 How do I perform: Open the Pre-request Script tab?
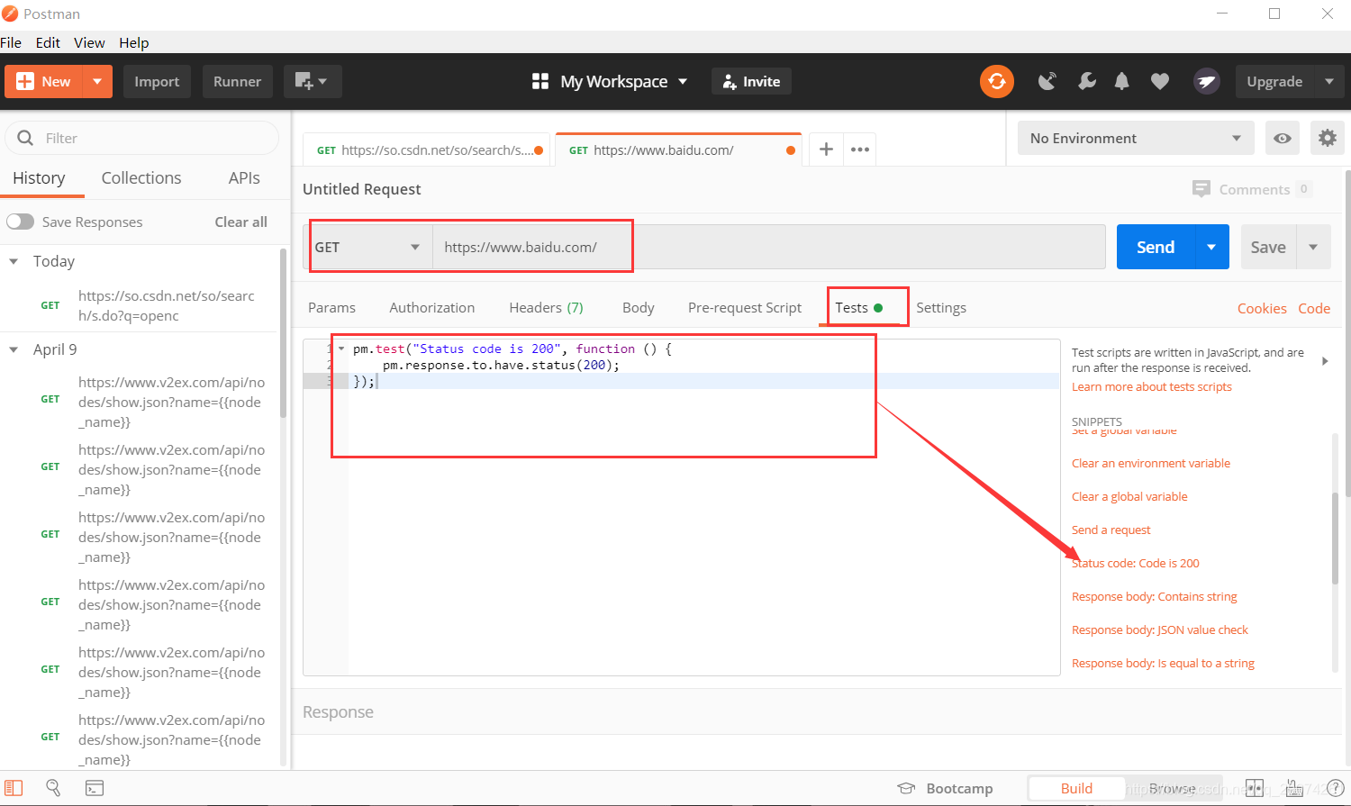745,307
